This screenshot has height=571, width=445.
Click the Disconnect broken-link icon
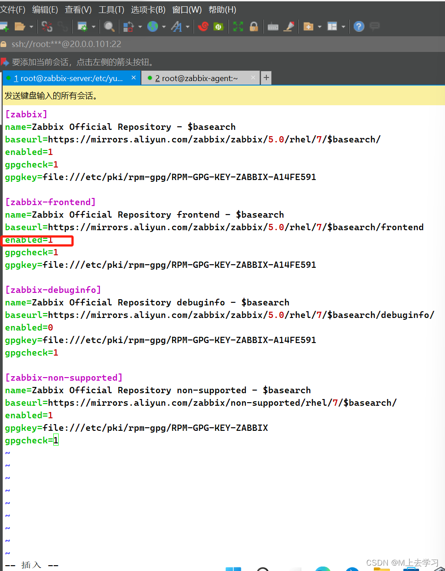[x=47, y=27]
